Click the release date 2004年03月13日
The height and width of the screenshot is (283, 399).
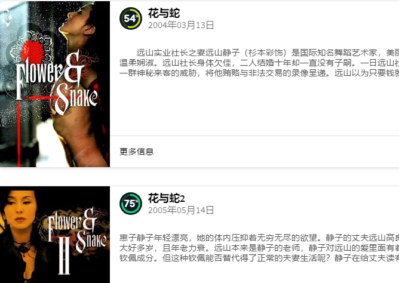click(181, 25)
